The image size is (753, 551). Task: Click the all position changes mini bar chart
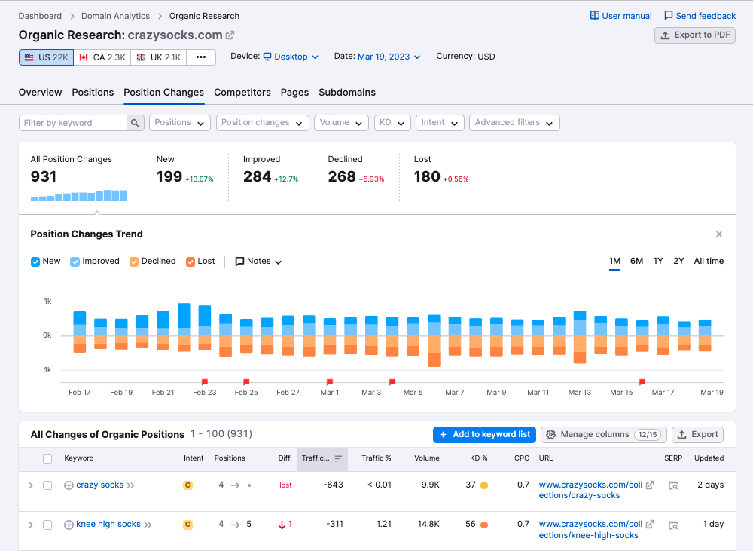click(x=79, y=195)
